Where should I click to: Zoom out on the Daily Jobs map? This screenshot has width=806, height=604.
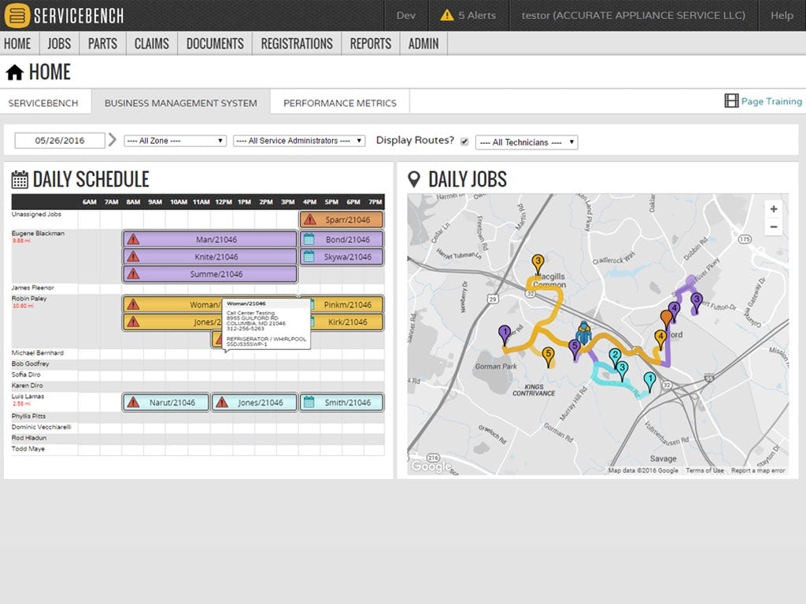[x=773, y=227]
